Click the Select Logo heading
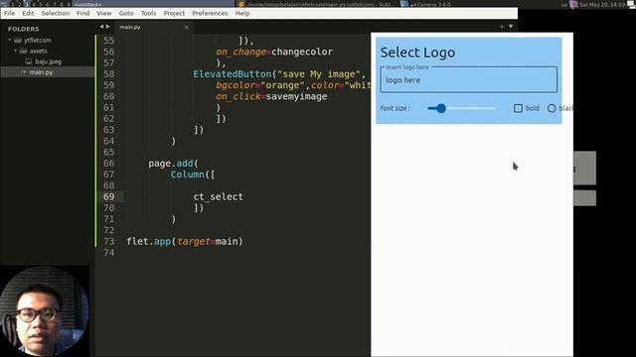This screenshot has width=636, height=357. [417, 53]
